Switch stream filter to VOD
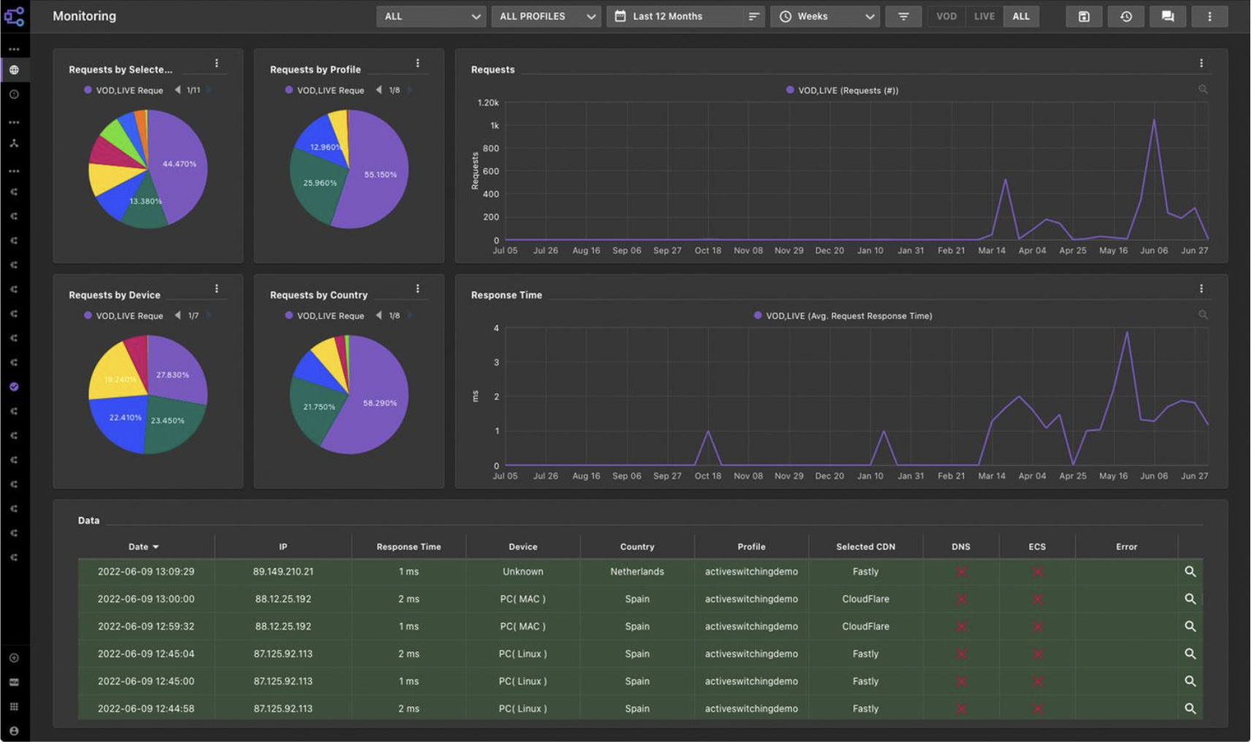The image size is (1251, 742). coord(946,16)
